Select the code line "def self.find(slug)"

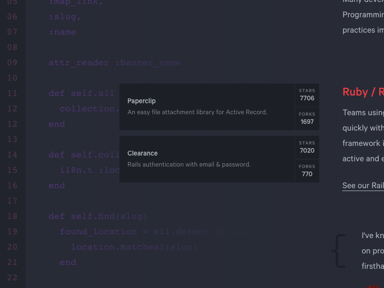(97, 216)
